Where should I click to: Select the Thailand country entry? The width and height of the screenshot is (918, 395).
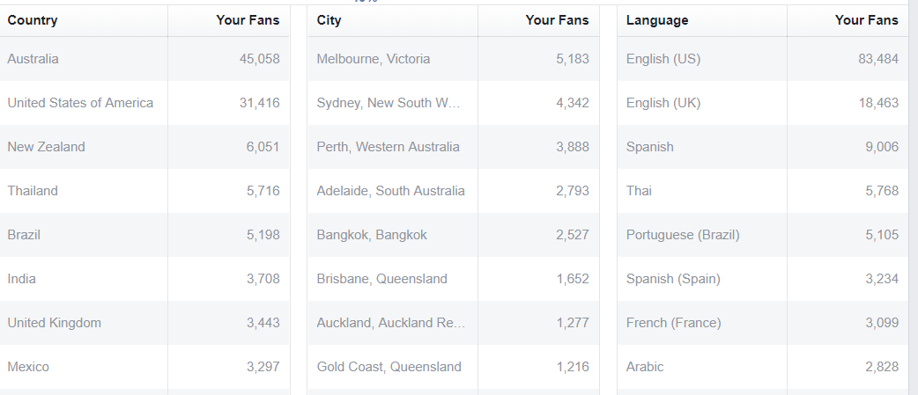pyautogui.click(x=144, y=191)
